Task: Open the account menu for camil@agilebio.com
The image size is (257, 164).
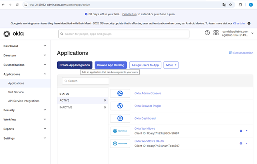Action: click(x=237, y=33)
